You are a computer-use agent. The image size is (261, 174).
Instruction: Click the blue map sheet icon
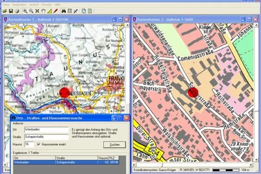(x=84, y=11)
